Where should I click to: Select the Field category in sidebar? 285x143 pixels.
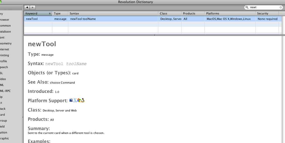coord(2,126)
